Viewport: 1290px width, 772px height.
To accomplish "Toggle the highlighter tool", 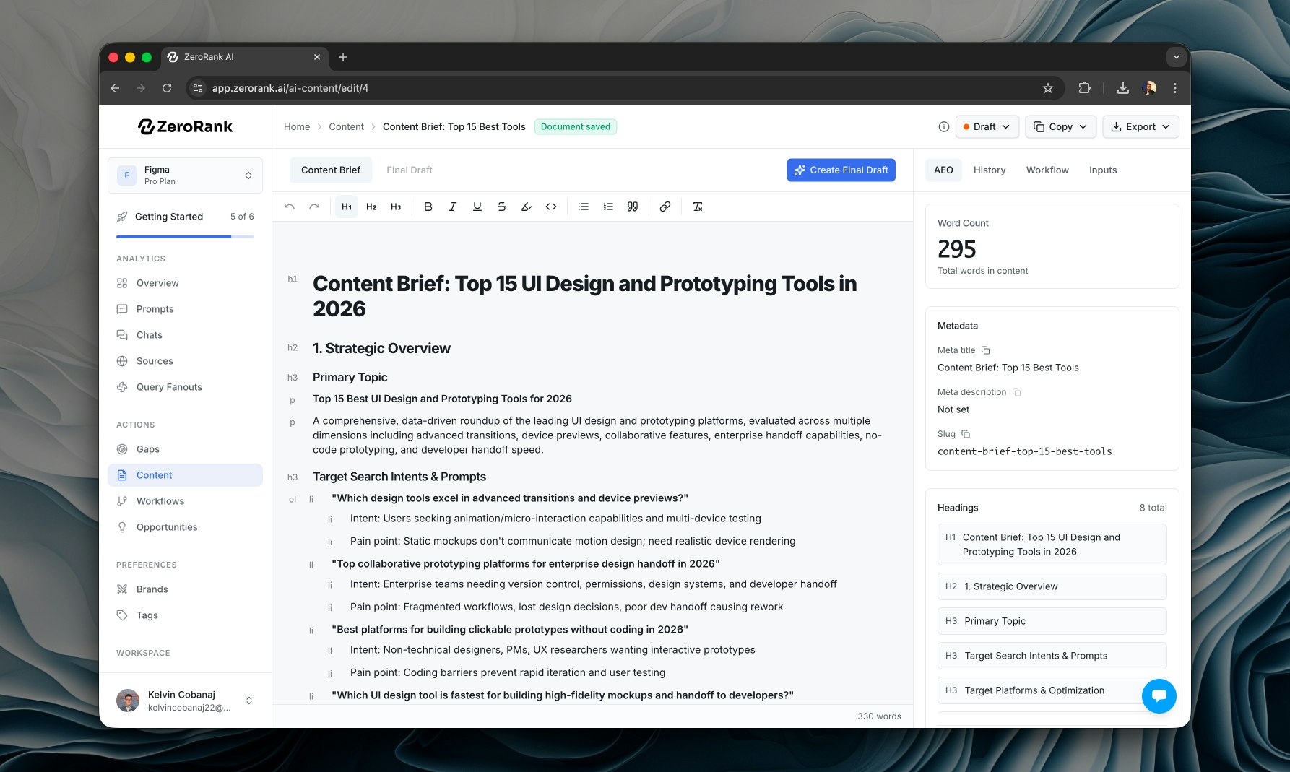I will pyautogui.click(x=527, y=207).
